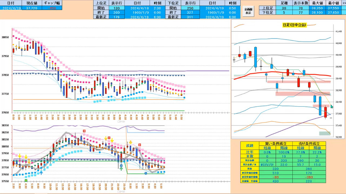The width and height of the screenshot is (346, 194).
Task: Select 上位足 最新足 row value 179
Action: [x=116, y=17]
